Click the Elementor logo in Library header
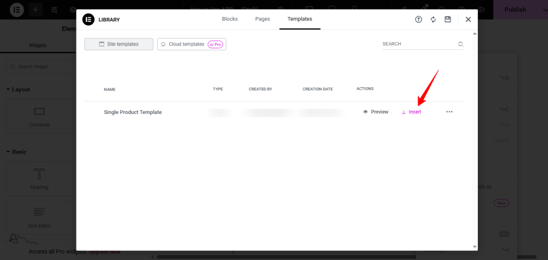This screenshot has height=260, width=548. point(88,19)
